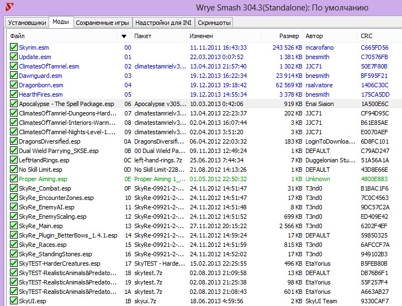The image size is (402, 306).
Task: Toggle the HearthFires.esm checkbox
Action: click(x=14, y=94)
